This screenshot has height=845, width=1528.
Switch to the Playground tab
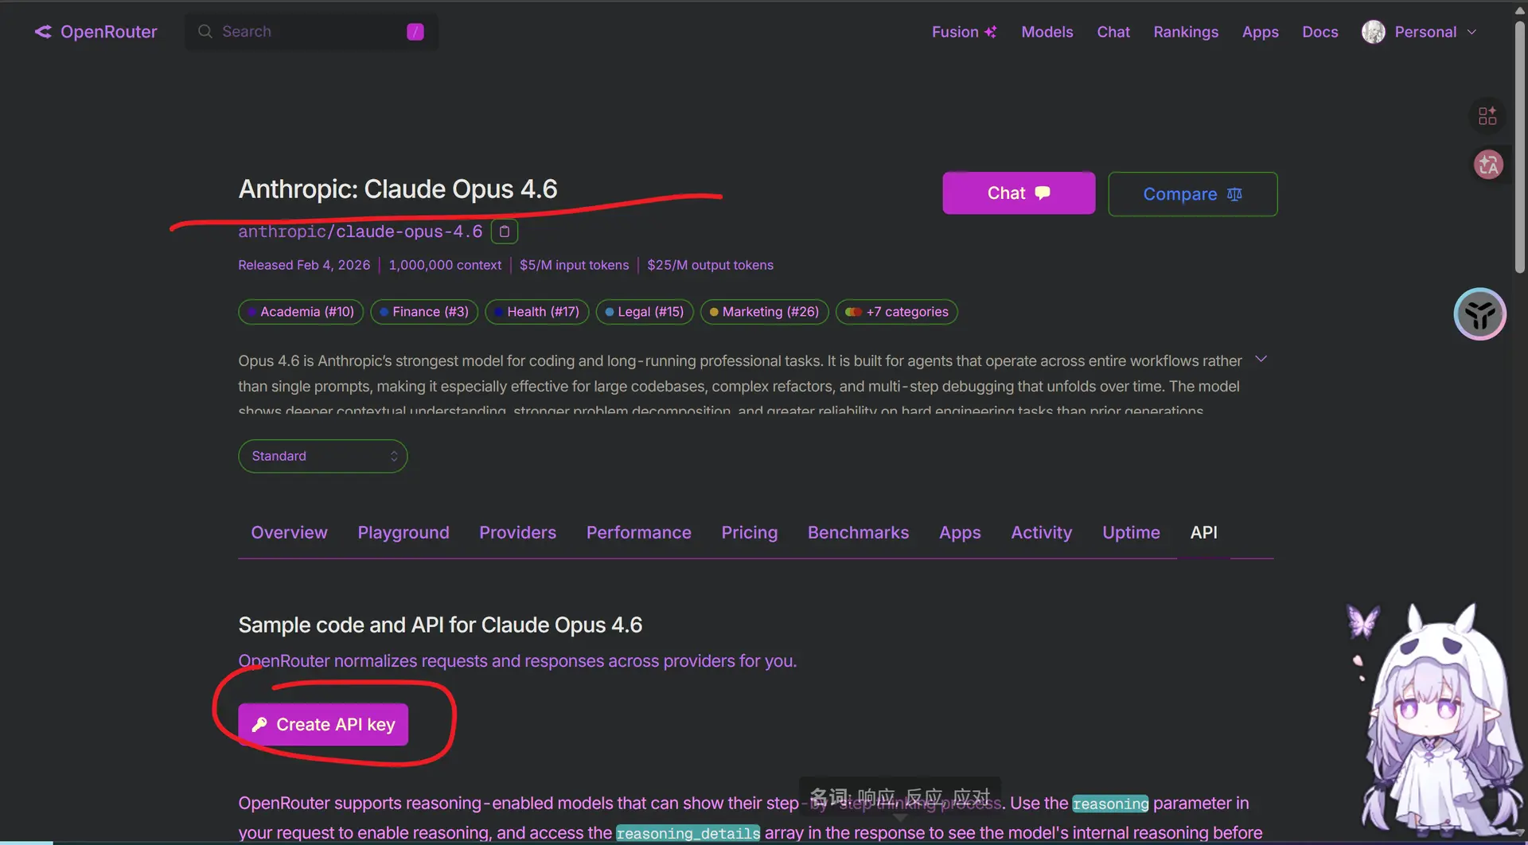403,532
